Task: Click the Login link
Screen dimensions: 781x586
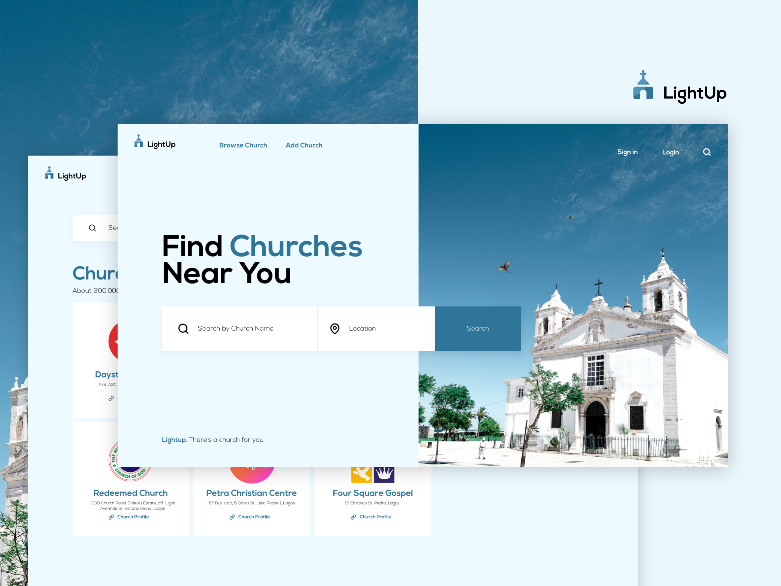Action: [670, 152]
